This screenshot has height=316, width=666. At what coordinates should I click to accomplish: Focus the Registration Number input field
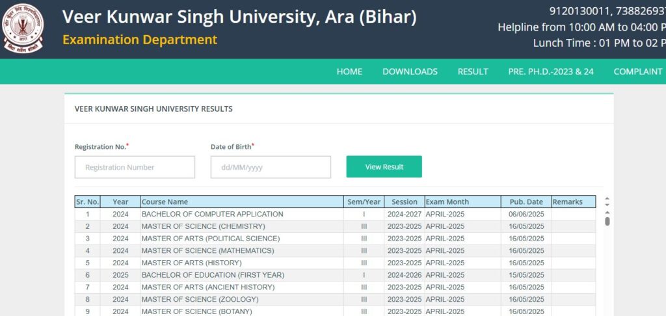135,167
